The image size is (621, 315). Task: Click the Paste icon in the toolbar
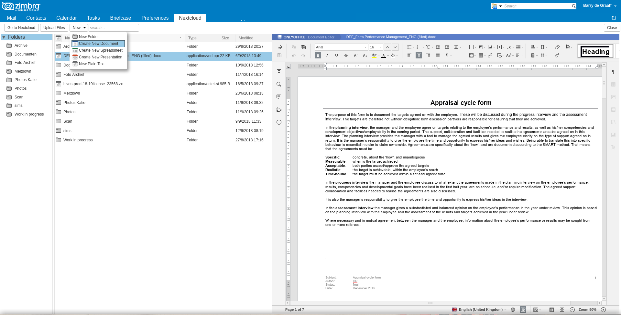click(x=303, y=47)
